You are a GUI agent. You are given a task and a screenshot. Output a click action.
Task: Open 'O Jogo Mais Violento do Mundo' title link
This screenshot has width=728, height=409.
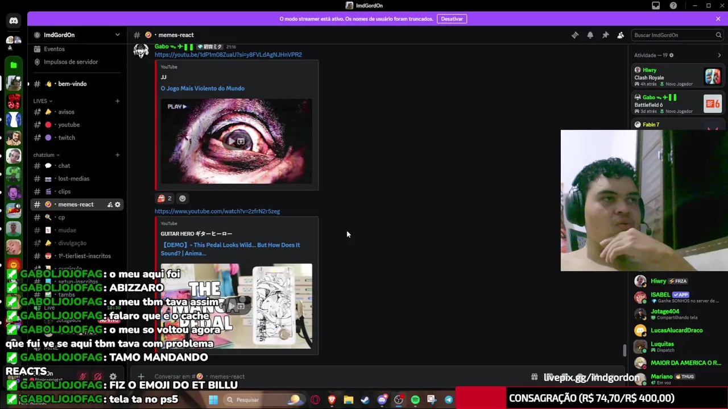(202, 89)
